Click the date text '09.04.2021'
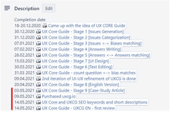This screenshot has width=171, height=113. (x=24, y=79)
